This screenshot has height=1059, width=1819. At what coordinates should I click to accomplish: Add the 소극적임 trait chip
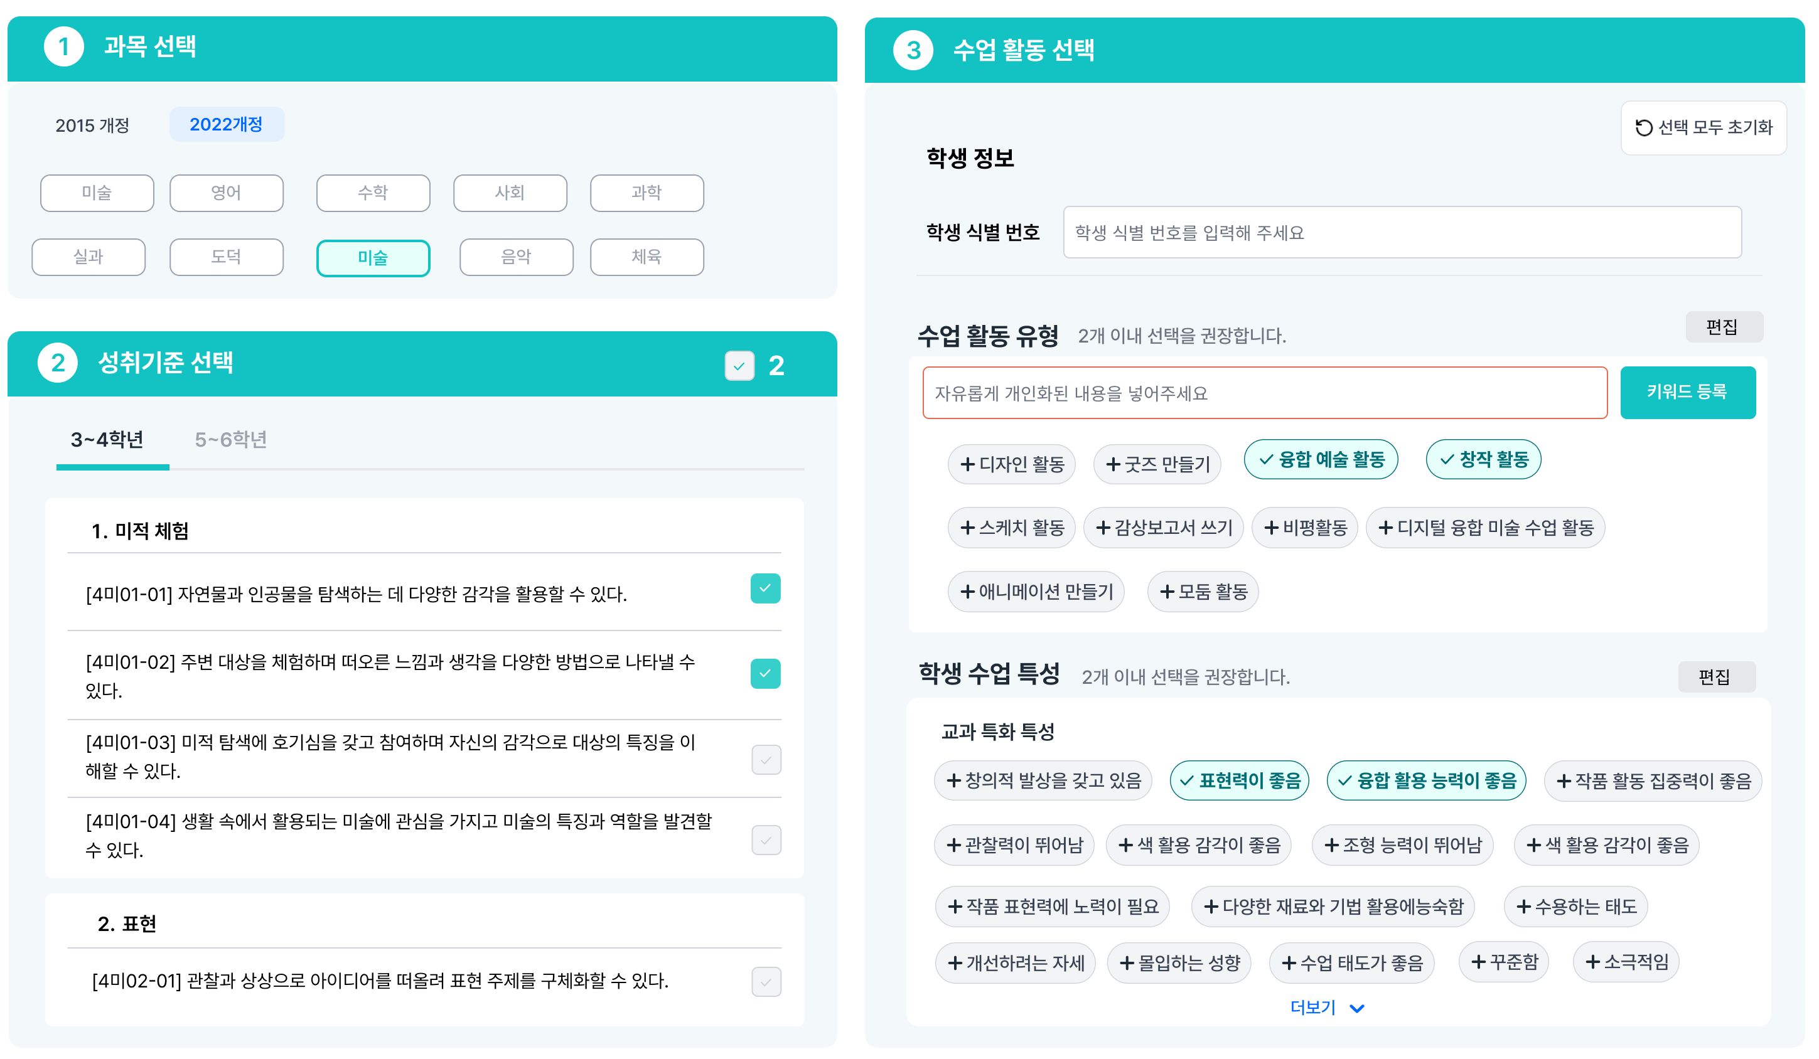[x=1626, y=962]
